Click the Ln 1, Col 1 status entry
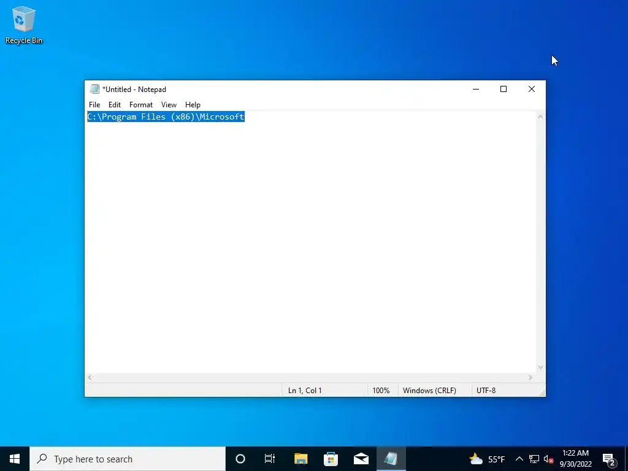The image size is (628, 471). (305, 390)
